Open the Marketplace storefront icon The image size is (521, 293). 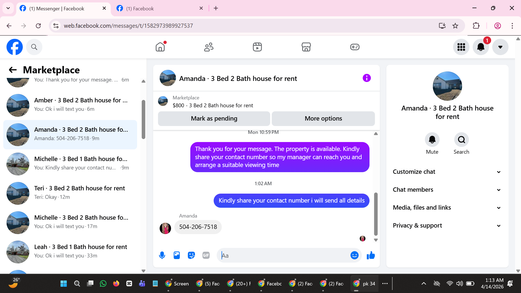[x=306, y=47]
